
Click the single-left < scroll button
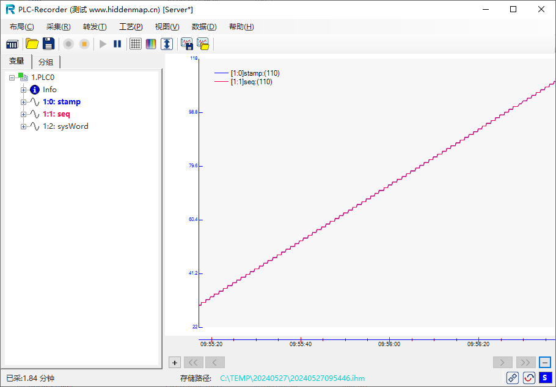[x=215, y=363]
